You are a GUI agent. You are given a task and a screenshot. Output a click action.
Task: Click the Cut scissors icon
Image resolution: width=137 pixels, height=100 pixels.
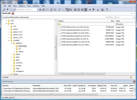point(40,10)
